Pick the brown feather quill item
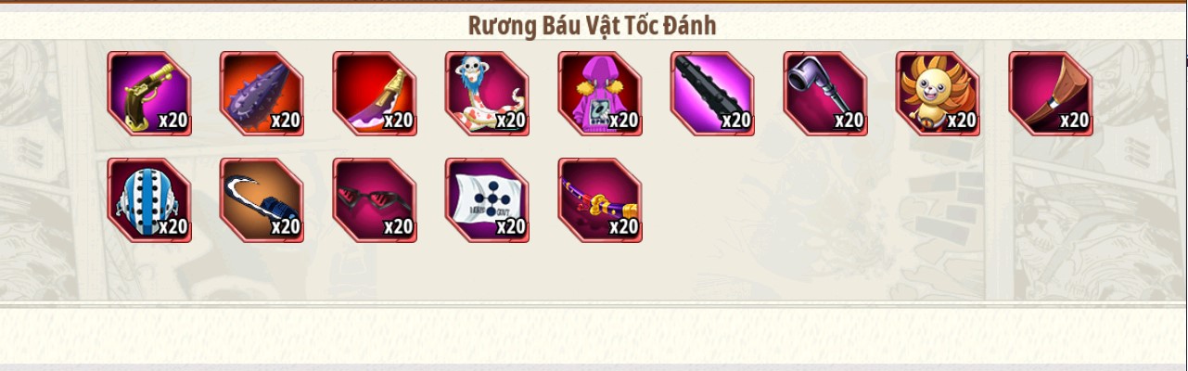Screen dimensions: 1188x371 pyautogui.click(x=1051, y=94)
